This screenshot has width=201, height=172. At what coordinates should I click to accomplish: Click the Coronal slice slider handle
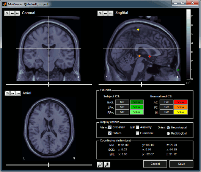49,84
